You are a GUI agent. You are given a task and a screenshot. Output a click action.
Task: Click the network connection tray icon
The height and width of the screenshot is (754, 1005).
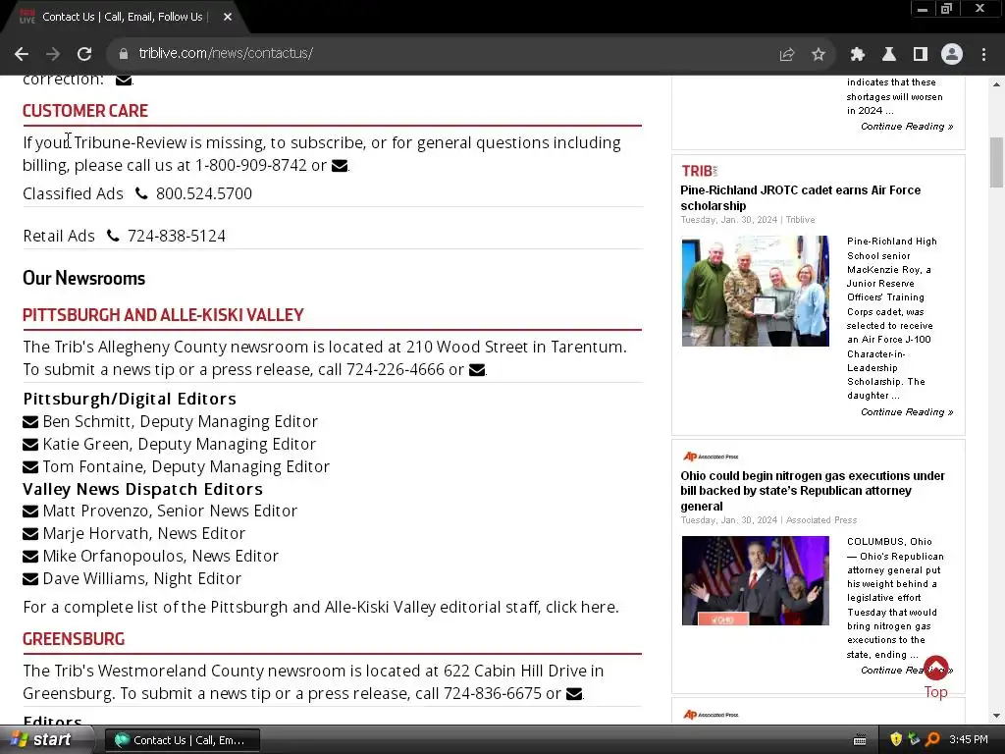(x=914, y=739)
